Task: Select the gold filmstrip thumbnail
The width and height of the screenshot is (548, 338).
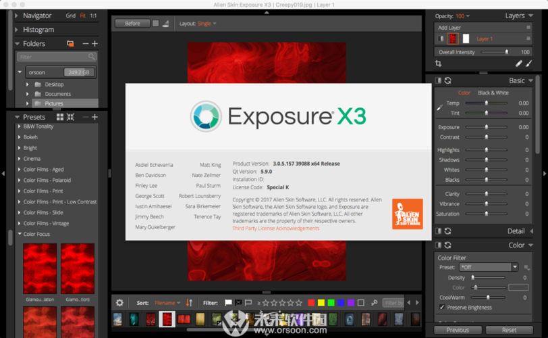Action: [200, 319]
